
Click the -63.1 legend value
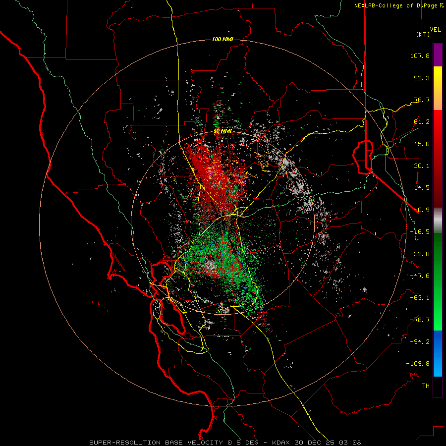point(420,298)
